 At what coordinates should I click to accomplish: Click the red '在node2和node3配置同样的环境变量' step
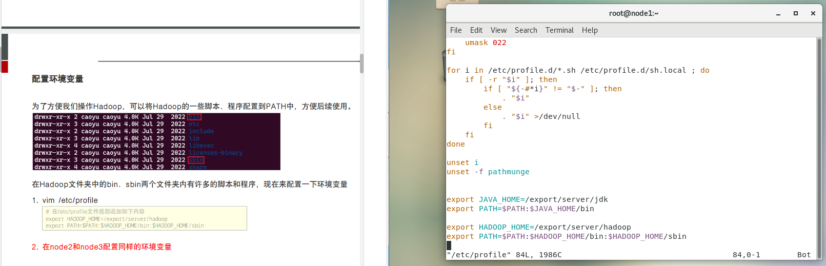(x=102, y=247)
